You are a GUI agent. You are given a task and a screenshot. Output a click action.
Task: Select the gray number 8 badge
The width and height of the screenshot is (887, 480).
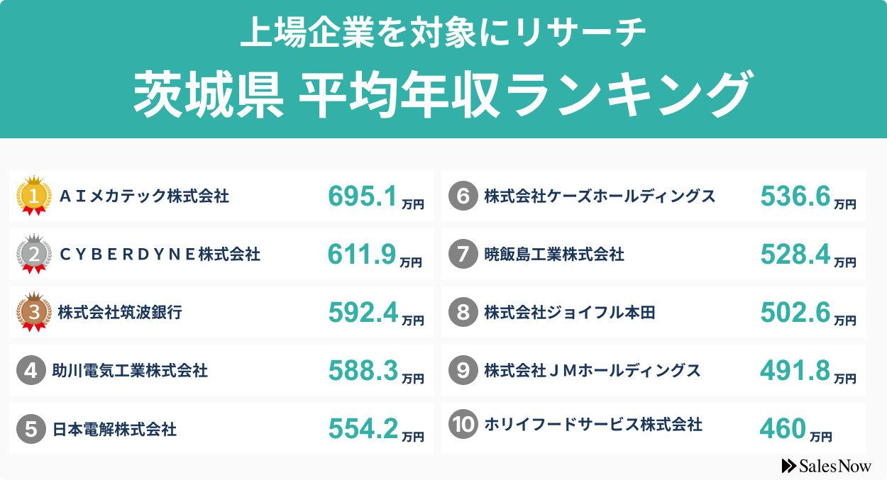click(x=463, y=312)
